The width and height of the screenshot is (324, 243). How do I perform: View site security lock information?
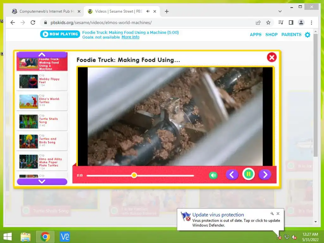pos(46,22)
